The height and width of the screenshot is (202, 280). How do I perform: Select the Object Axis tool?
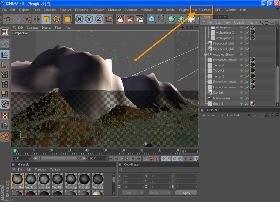[x=5, y=65]
